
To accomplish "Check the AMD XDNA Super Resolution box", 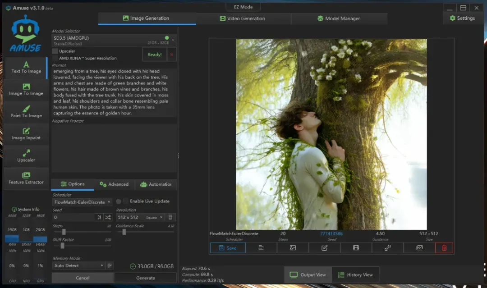I will (55, 58).
